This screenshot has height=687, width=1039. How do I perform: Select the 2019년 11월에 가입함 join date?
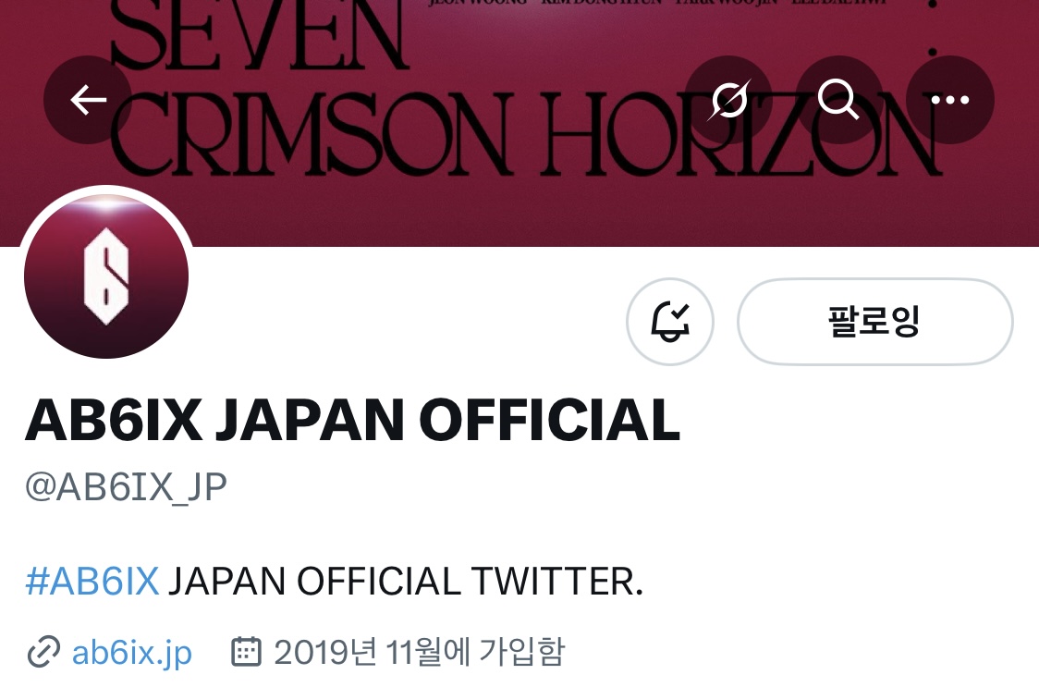click(419, 652)
